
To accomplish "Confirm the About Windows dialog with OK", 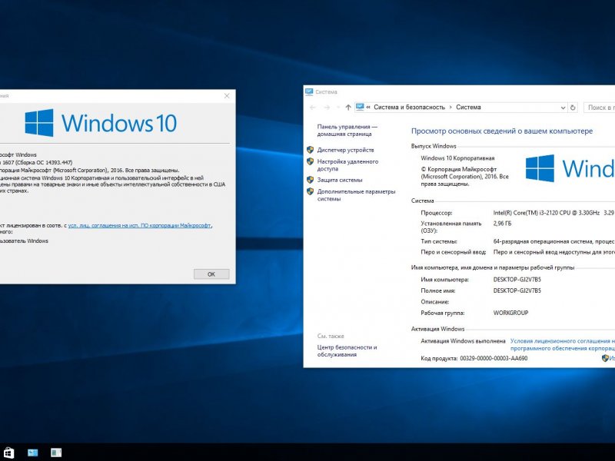I will 211,274.
